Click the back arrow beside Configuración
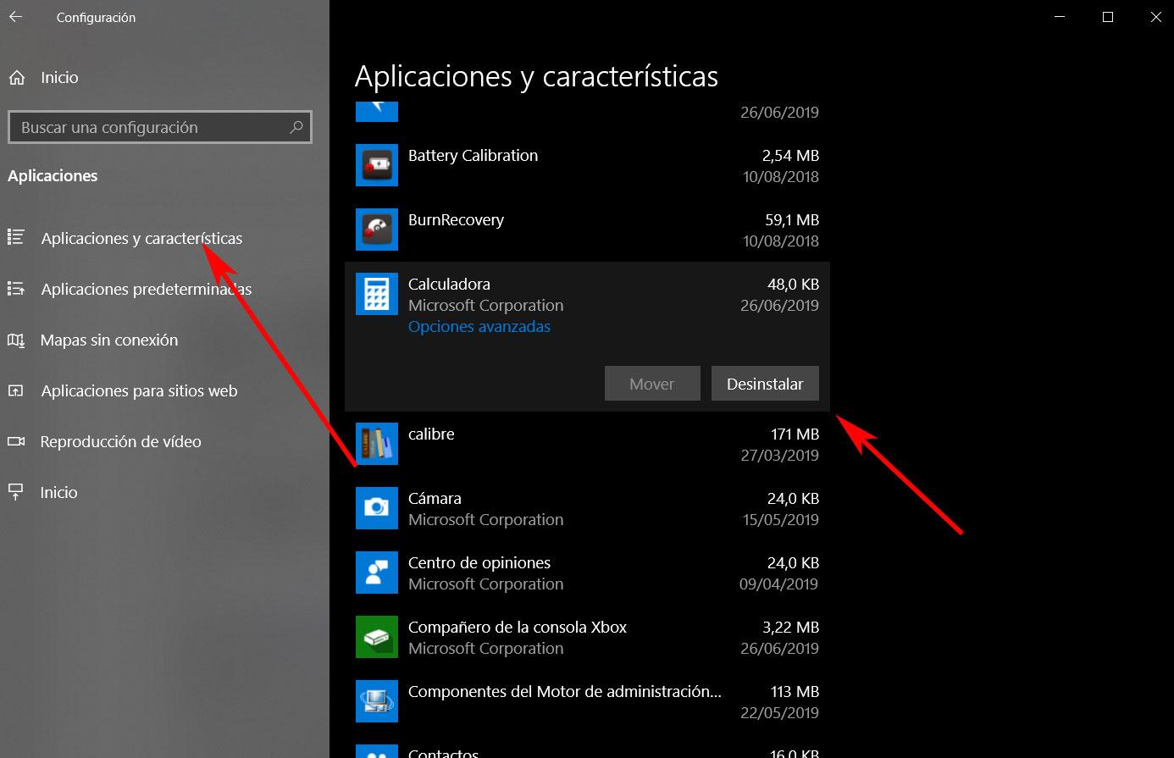1174x758 pixels. pos(15,17)
